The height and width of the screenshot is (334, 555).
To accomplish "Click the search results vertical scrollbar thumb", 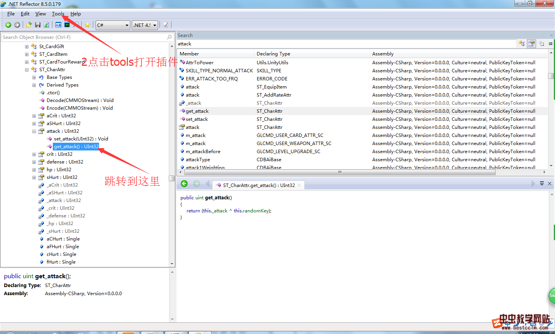I will (551, 76).
